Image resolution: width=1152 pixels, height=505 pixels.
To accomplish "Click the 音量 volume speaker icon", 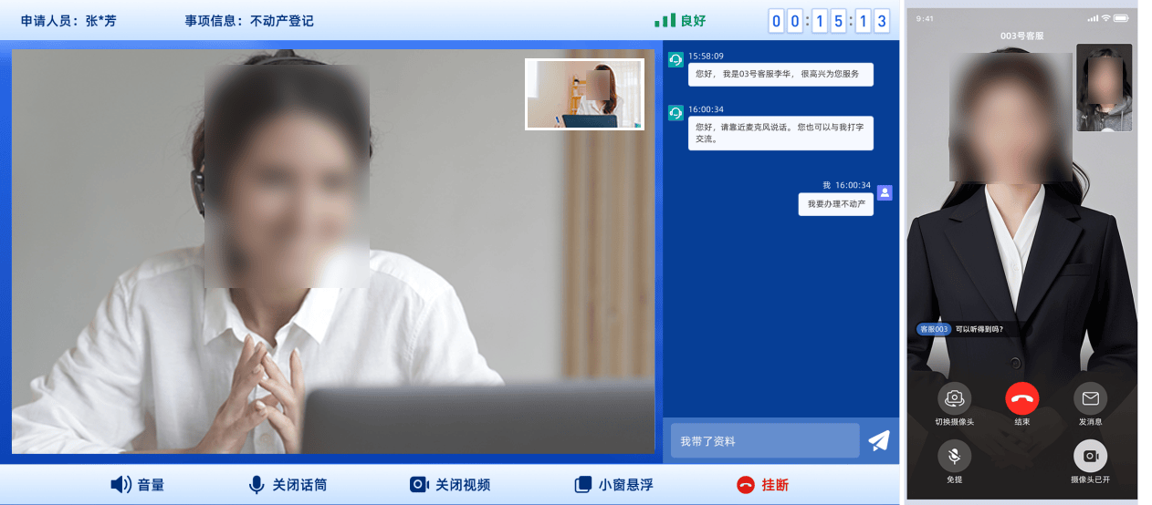I will (x=120, y=485).
